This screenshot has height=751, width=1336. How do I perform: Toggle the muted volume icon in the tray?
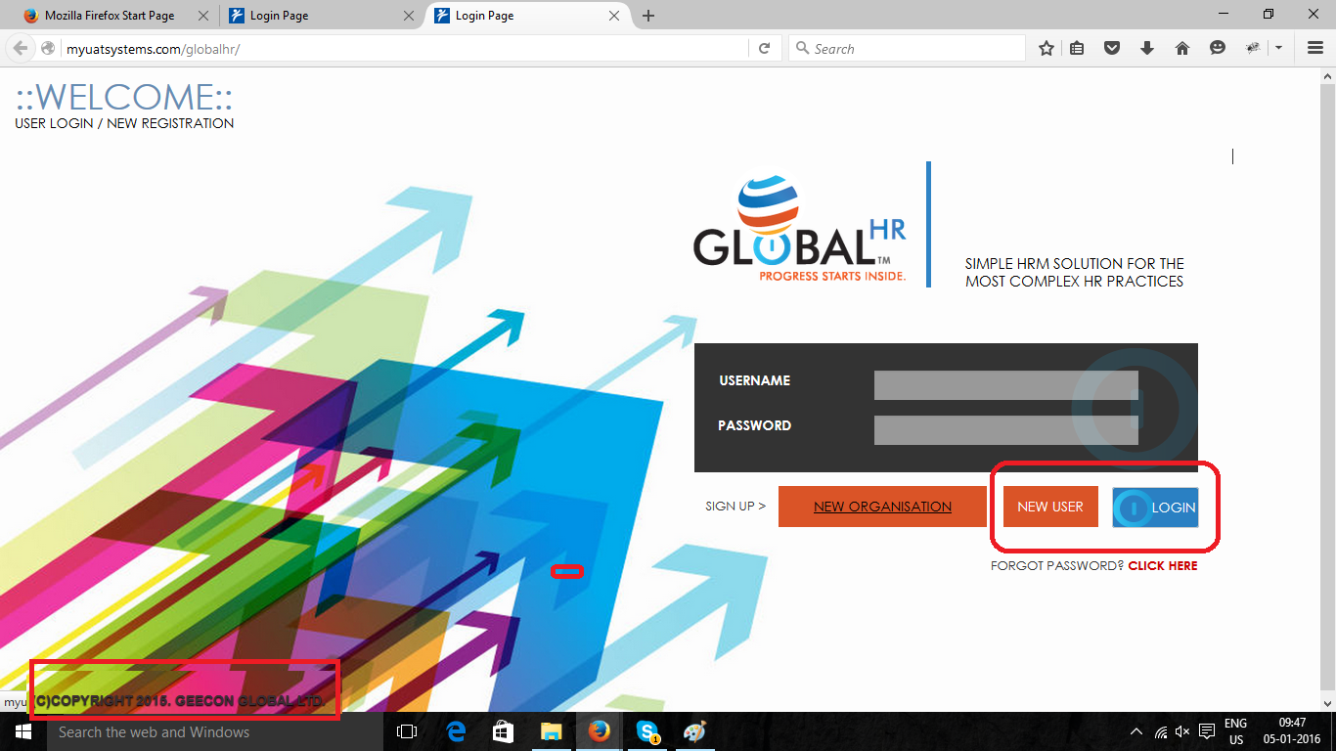1182,731
